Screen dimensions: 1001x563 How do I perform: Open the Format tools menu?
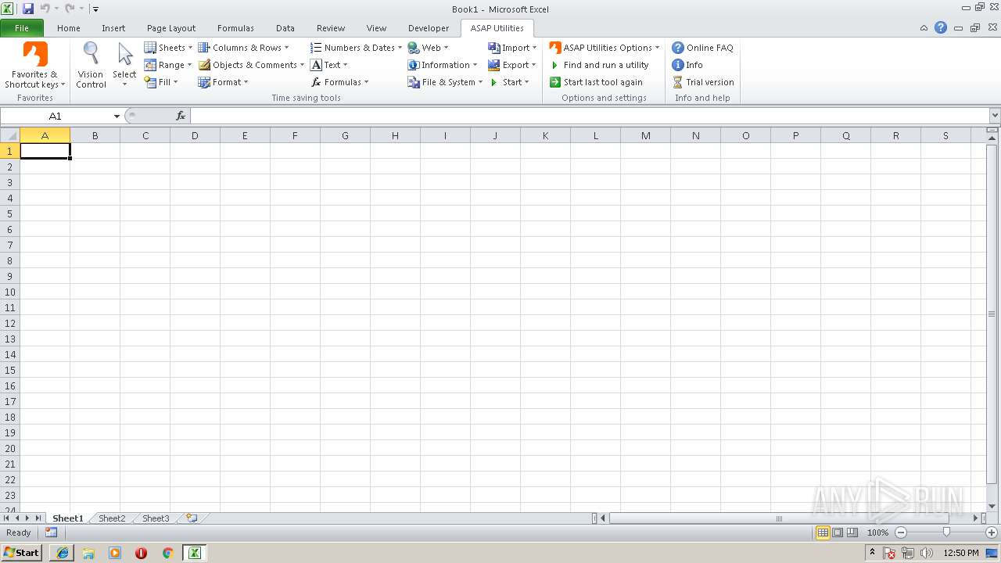pos(223,82)
